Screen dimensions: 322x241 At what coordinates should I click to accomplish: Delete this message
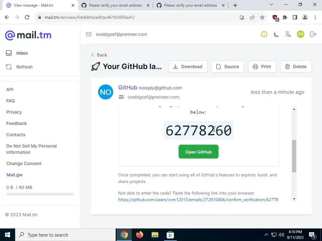[296, 67]
